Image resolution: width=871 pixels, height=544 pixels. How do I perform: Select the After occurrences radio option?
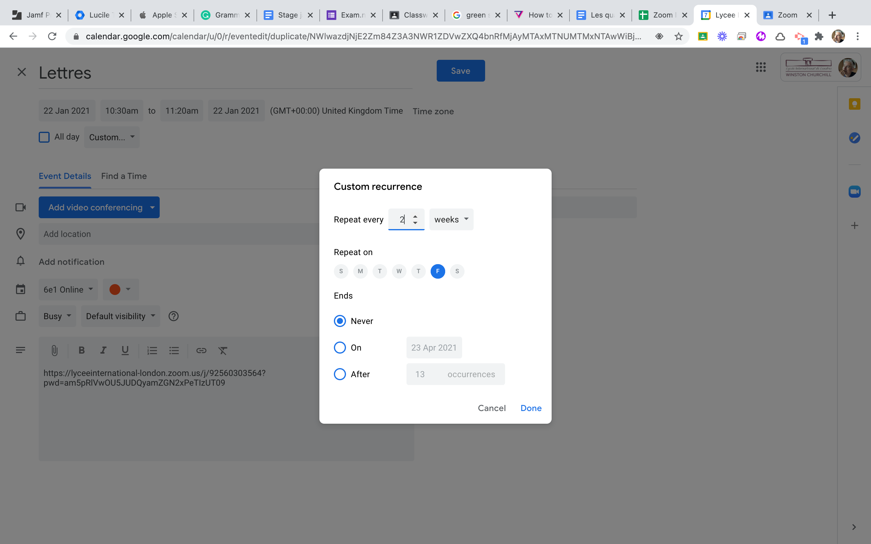[340, 374]
